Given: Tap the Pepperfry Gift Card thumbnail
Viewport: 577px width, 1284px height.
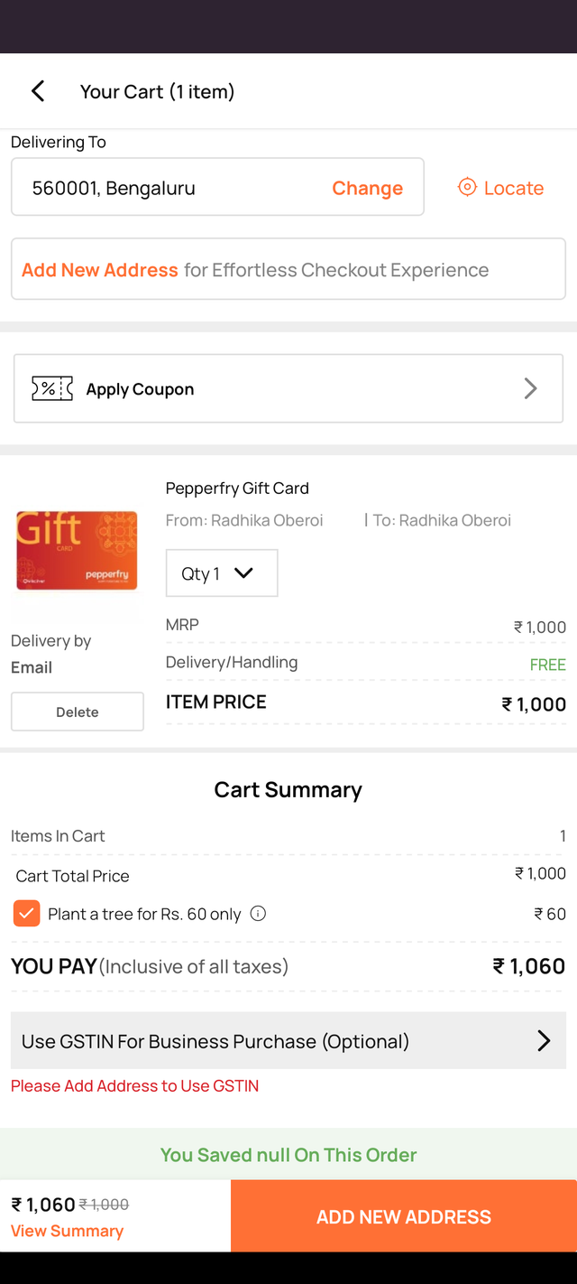Looking at the screenshot, I should (77, 551).
